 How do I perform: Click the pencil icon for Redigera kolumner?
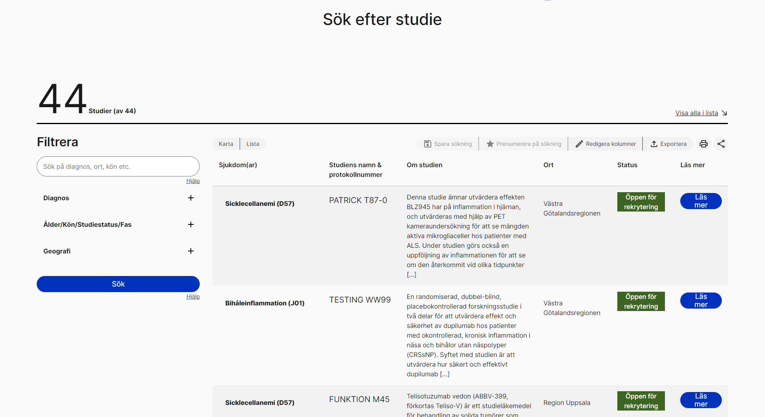[579, 144]
